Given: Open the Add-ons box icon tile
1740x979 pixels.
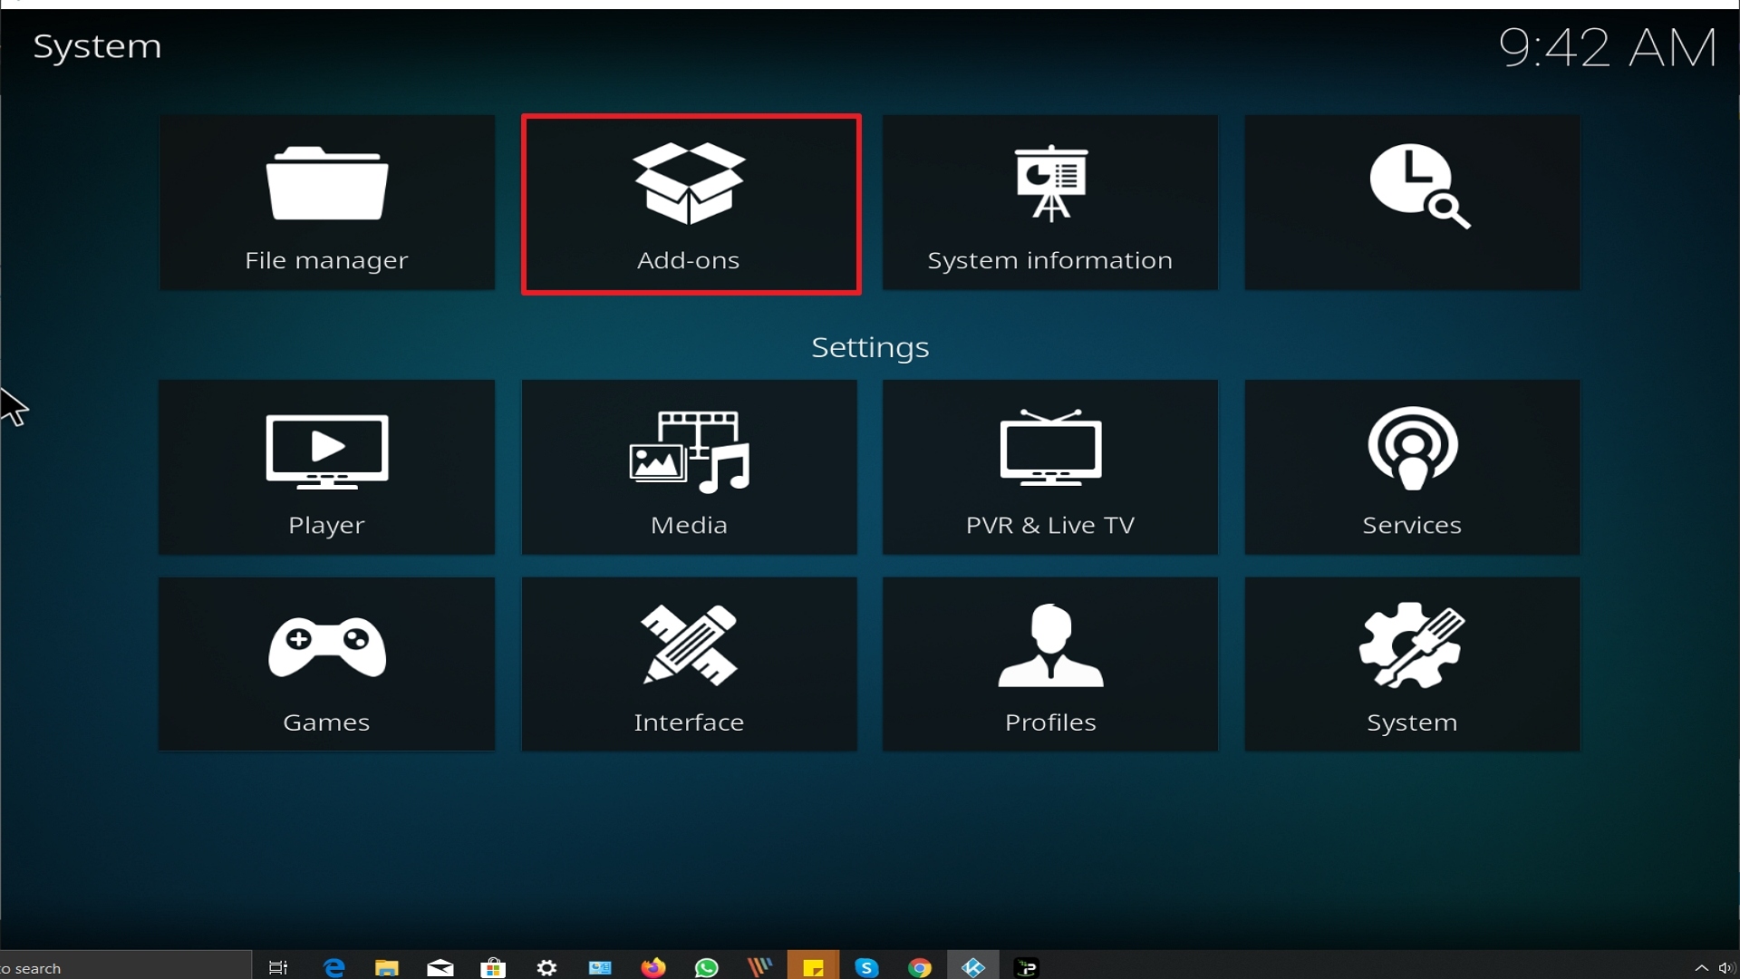Looking at the screenshot, I should point(691,203).
